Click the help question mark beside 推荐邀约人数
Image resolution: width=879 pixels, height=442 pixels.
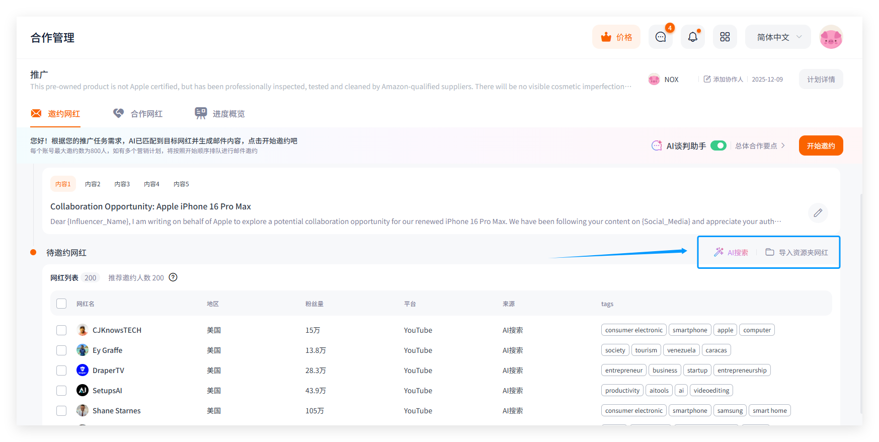(x=173, y=277)
